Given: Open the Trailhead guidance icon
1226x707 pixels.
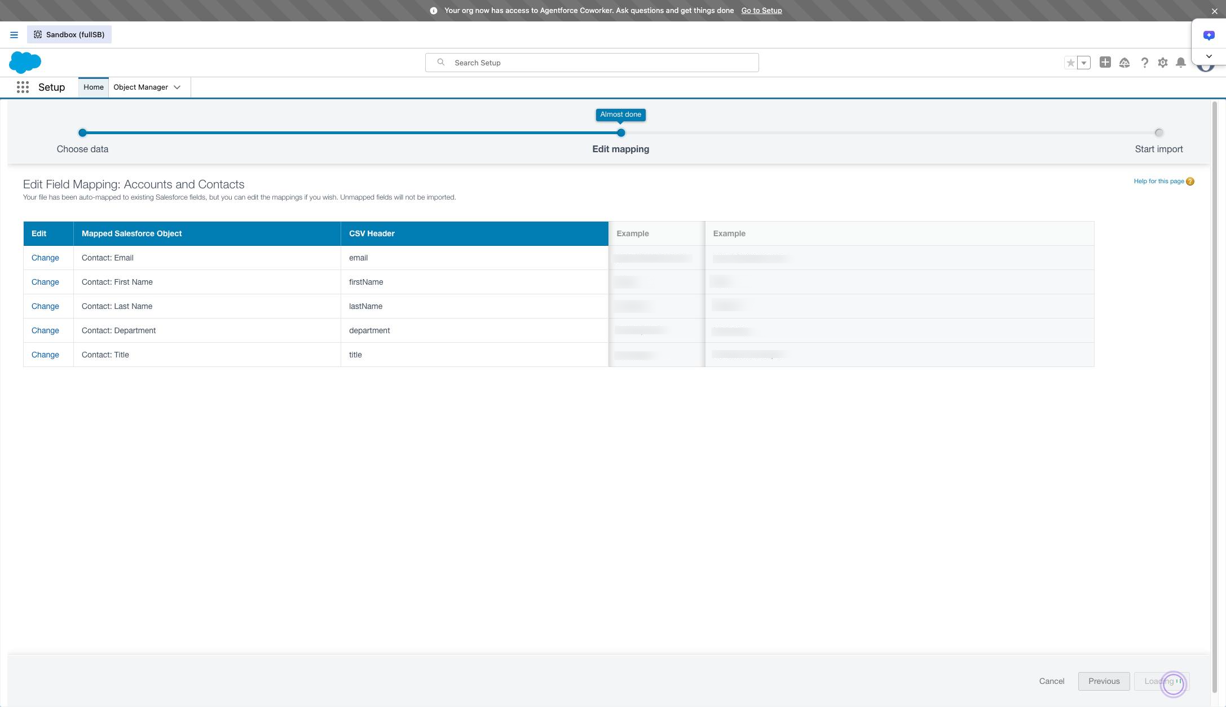Looking at the screenshot, I should (1124, 63).
